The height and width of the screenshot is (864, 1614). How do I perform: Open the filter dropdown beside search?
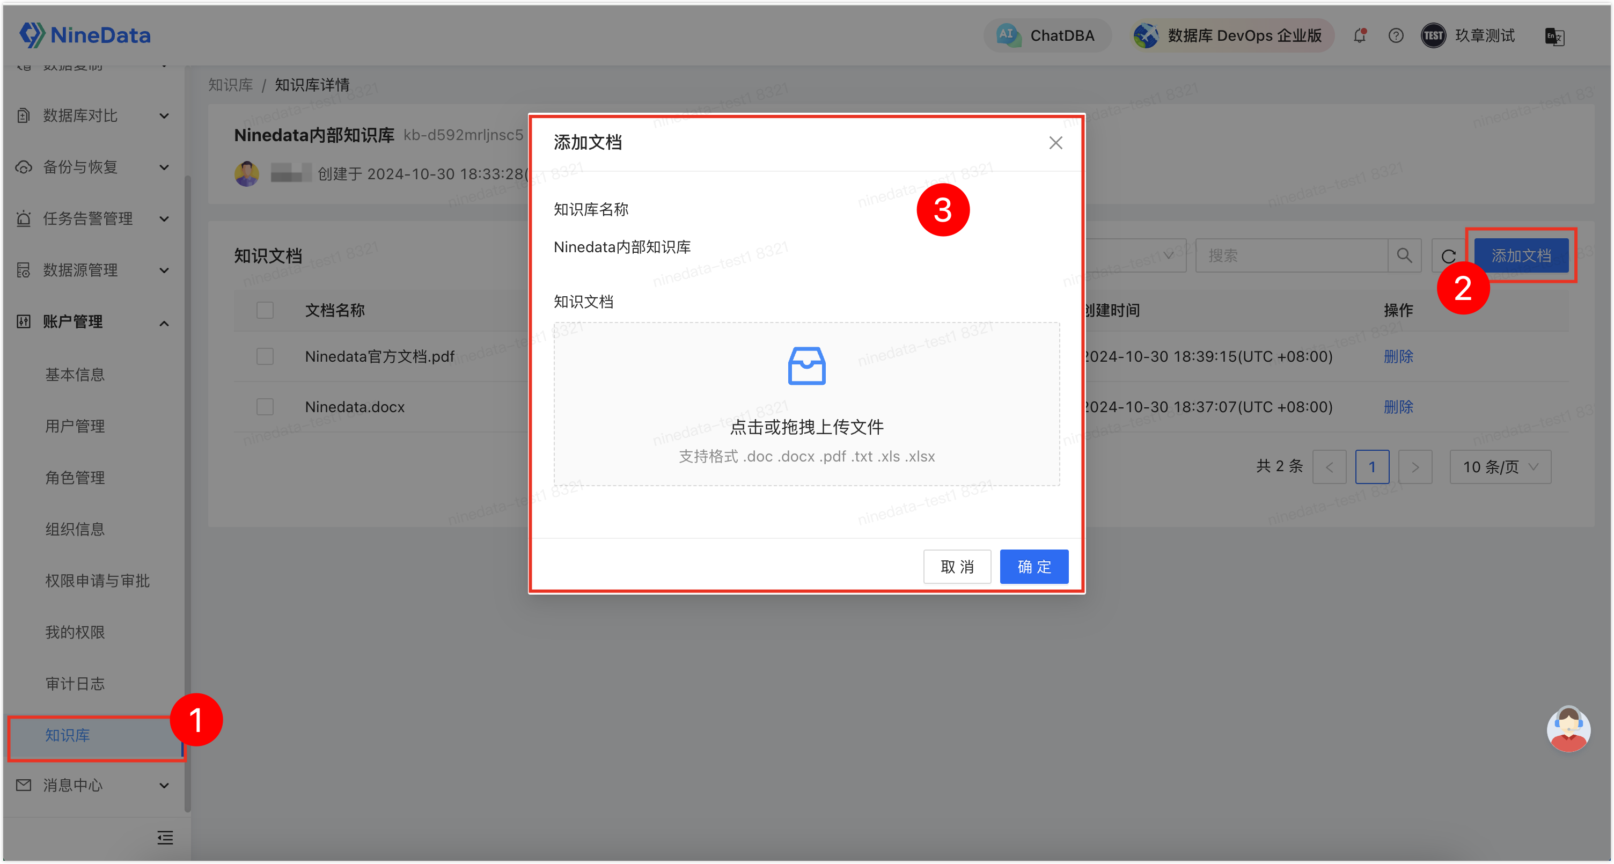tap(1135, 255)
